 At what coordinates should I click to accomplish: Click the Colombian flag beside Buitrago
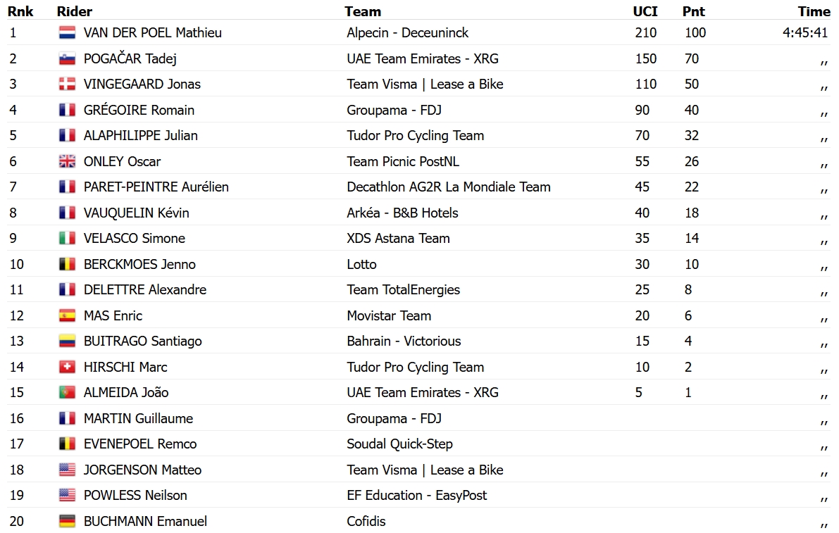pos(67,341)
